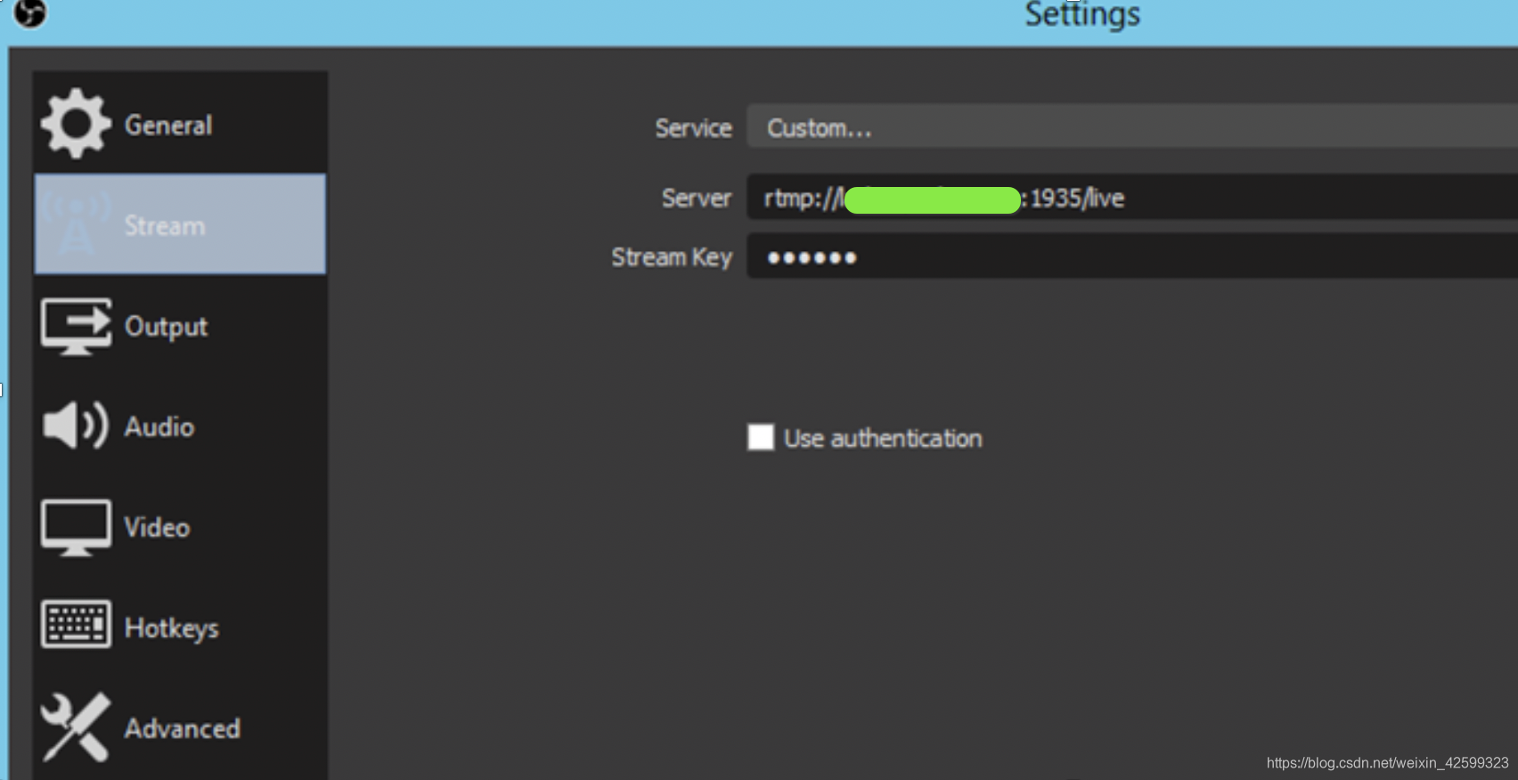
Task: Click the Video monitor icon
Action: [76, 527]
